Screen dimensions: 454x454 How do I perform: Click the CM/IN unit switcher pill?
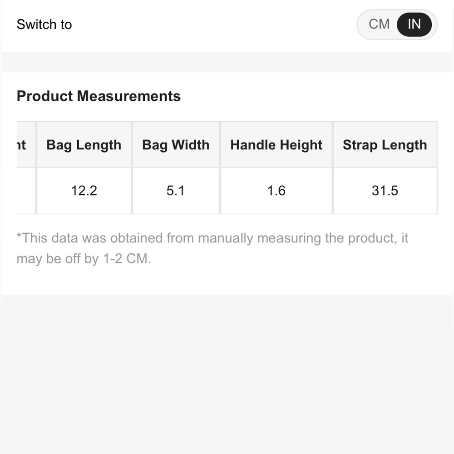pyautogui.click(x=396, y=25)
